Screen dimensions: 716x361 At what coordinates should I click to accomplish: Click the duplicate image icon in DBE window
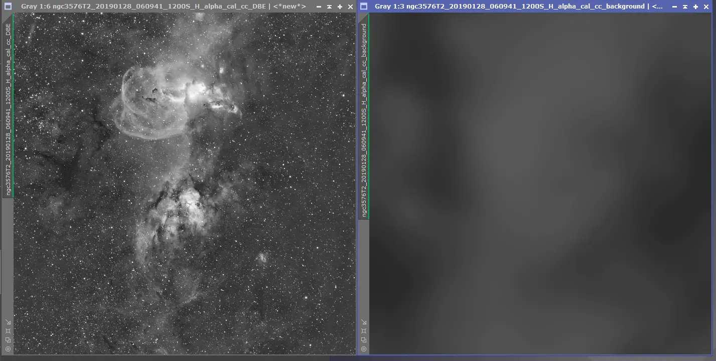click(8, 340)
